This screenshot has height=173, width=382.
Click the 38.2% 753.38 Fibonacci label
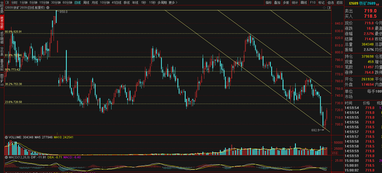[x=13, y=84]
